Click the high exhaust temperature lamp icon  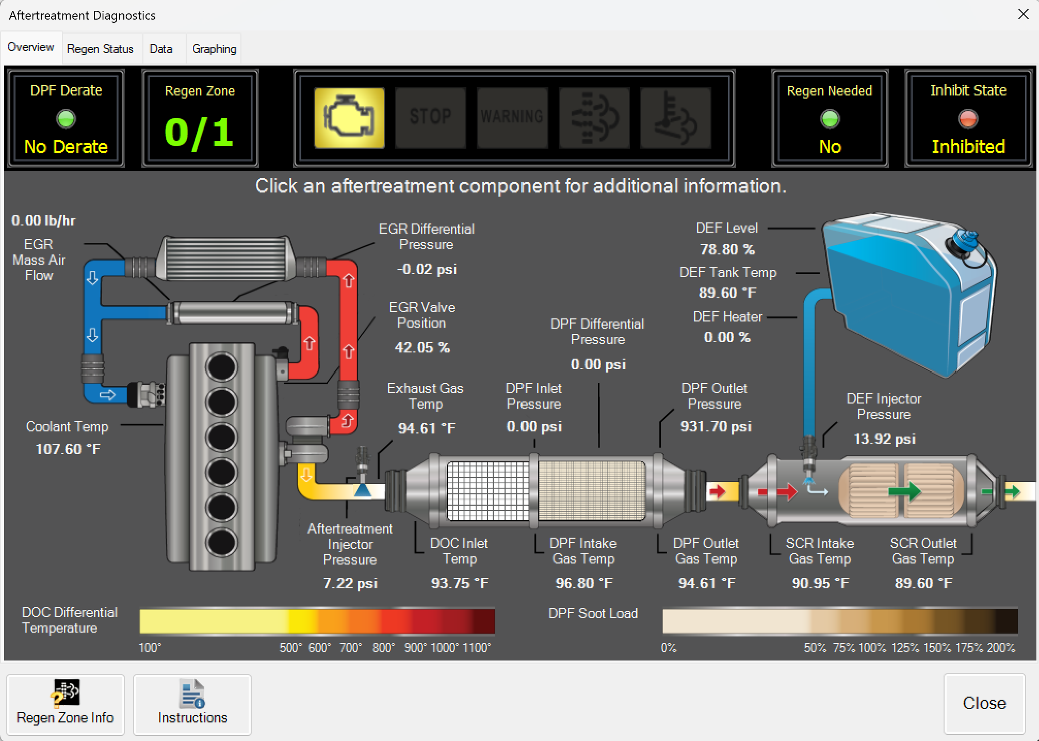(x=675, y=118)
